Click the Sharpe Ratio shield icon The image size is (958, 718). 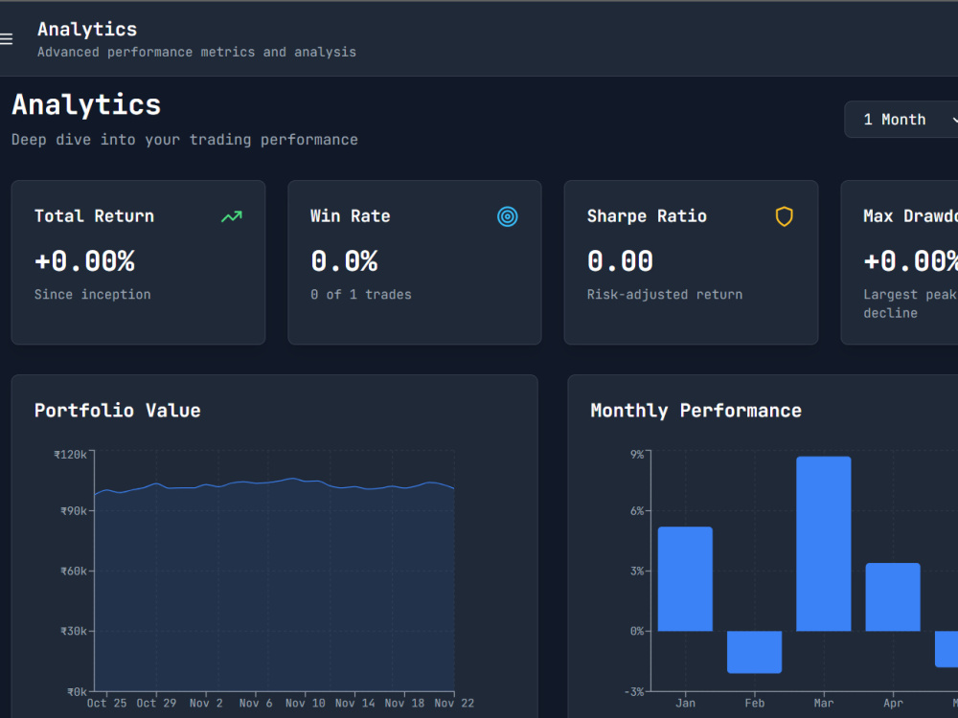pyautogui.click(x=784, y=216)
